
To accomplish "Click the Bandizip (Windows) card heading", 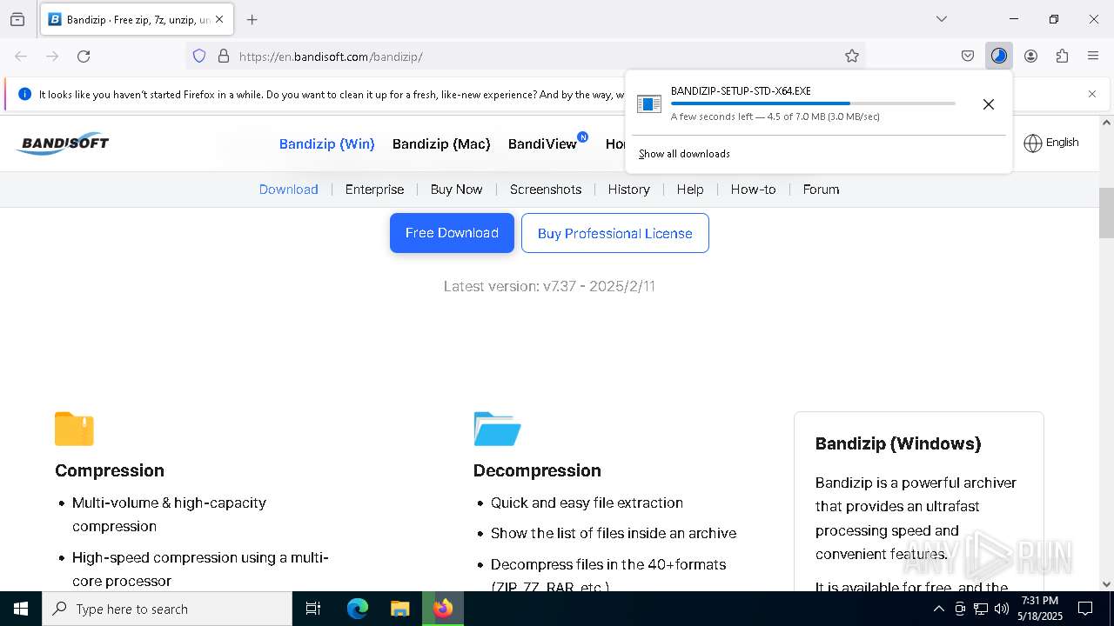I will [898, 443].
